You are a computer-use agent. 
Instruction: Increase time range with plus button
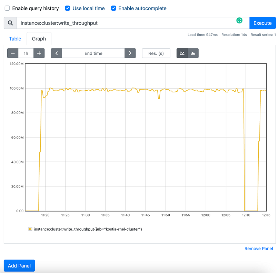tap(39, 53)
